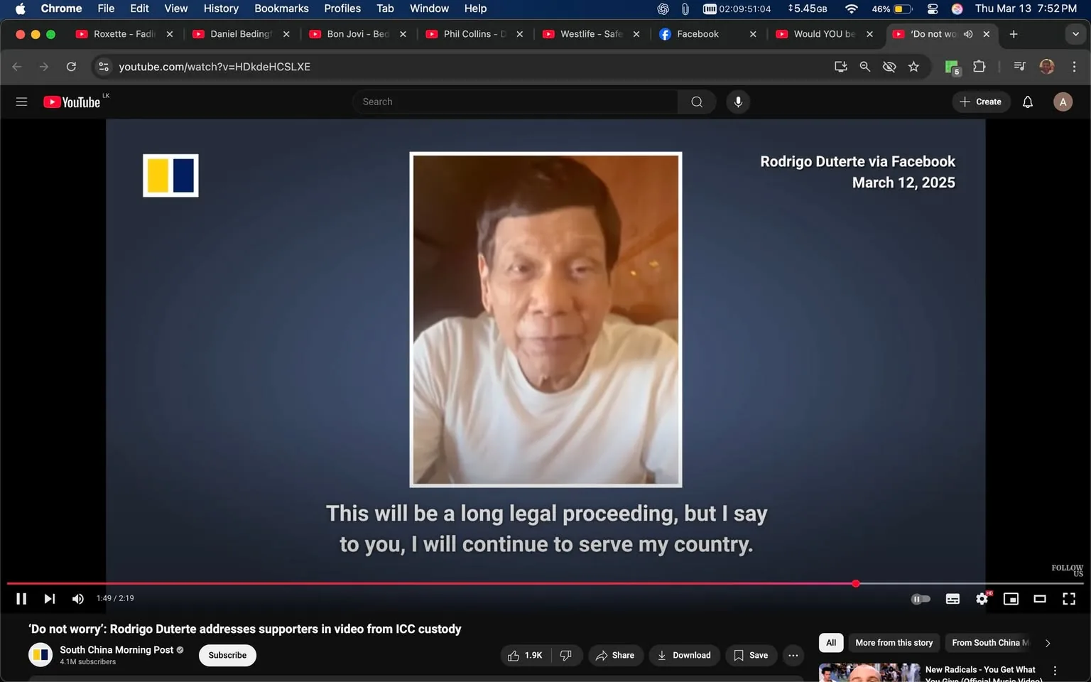Image resolution: width=1091 pixels, height=682 pixels.
Task: Toggle the autoplay switch
Action: pyautogui.click(x=921, y=599)
